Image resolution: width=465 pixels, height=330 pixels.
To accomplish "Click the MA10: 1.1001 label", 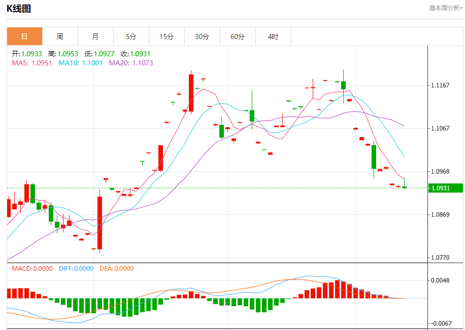I will (x=80, y=63).
